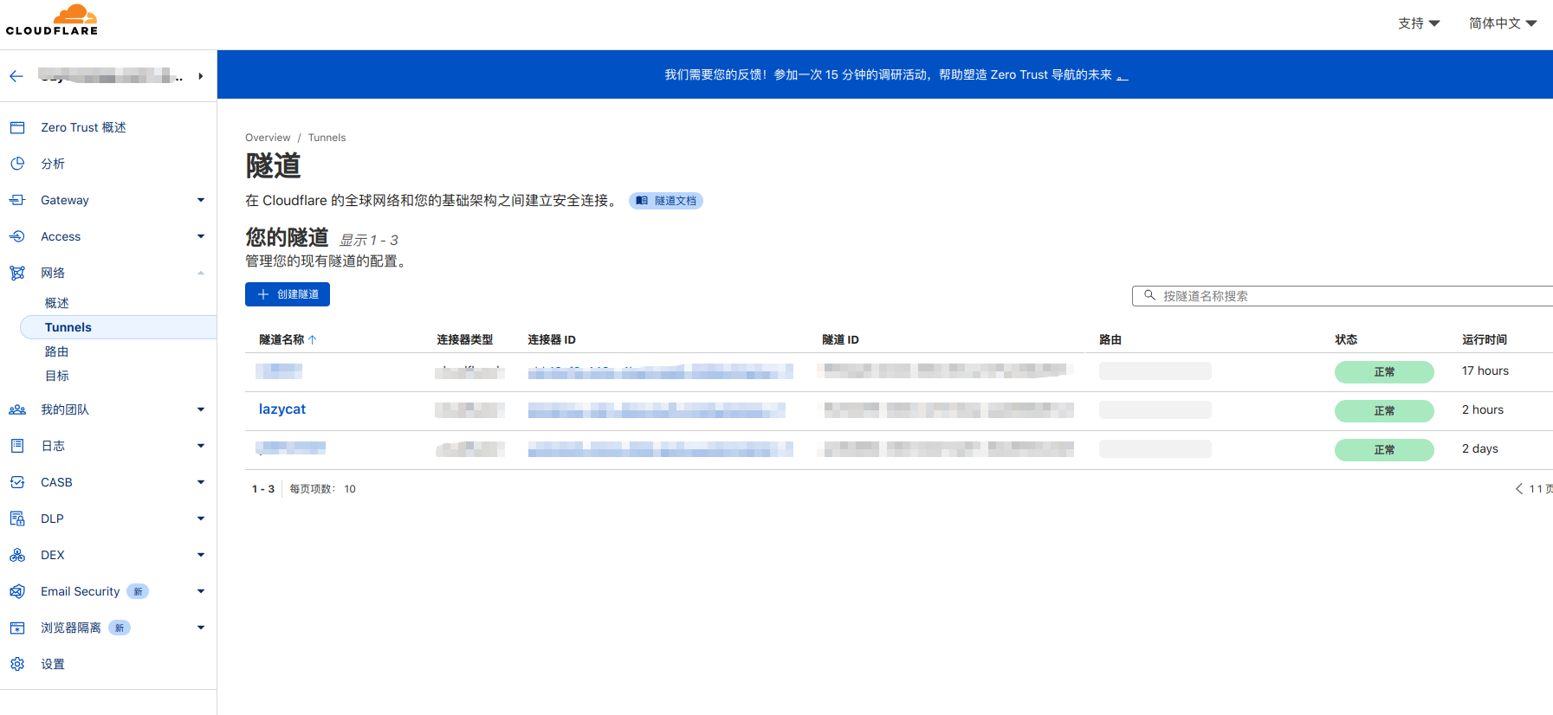Click the book icon on 隧道文档
The image size is (1553, 715).
point(642,201)
